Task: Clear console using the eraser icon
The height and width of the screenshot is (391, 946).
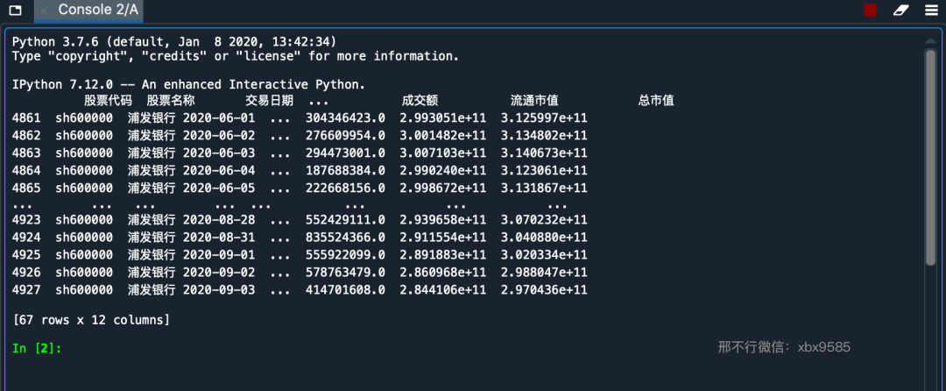Action: click(x=900, y=11)
